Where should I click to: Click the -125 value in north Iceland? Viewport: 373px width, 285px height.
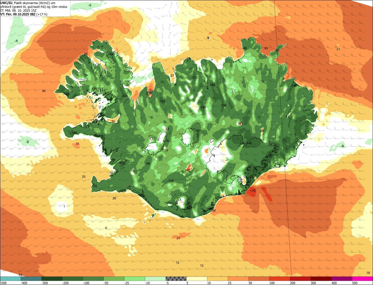click(x=195, y=78)
